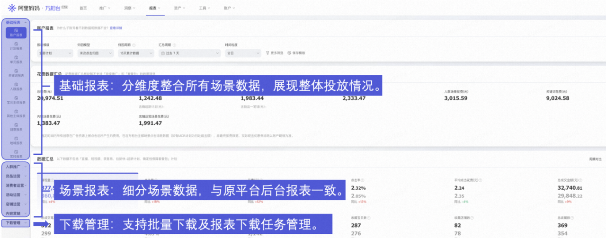The image size is (606, 238).
Task: Open 账户报表 in the sidebar
Action: pyautogui.click(x=16, y=33)
